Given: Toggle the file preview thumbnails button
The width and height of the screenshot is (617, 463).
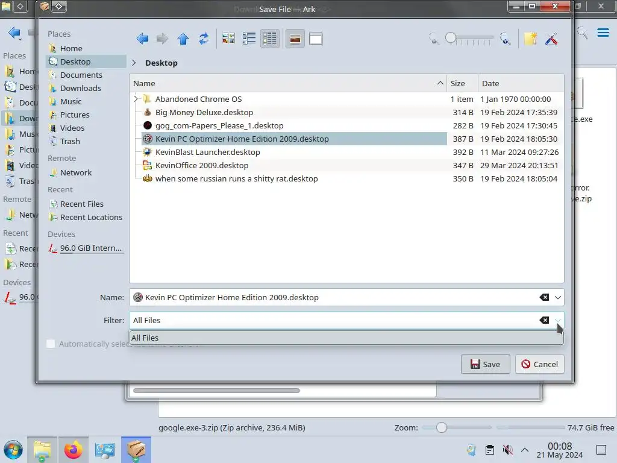Looking at the screenshot, I should (x=295, y=39).
